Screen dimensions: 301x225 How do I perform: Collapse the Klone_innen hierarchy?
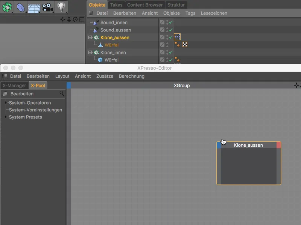tap(90, 52)
